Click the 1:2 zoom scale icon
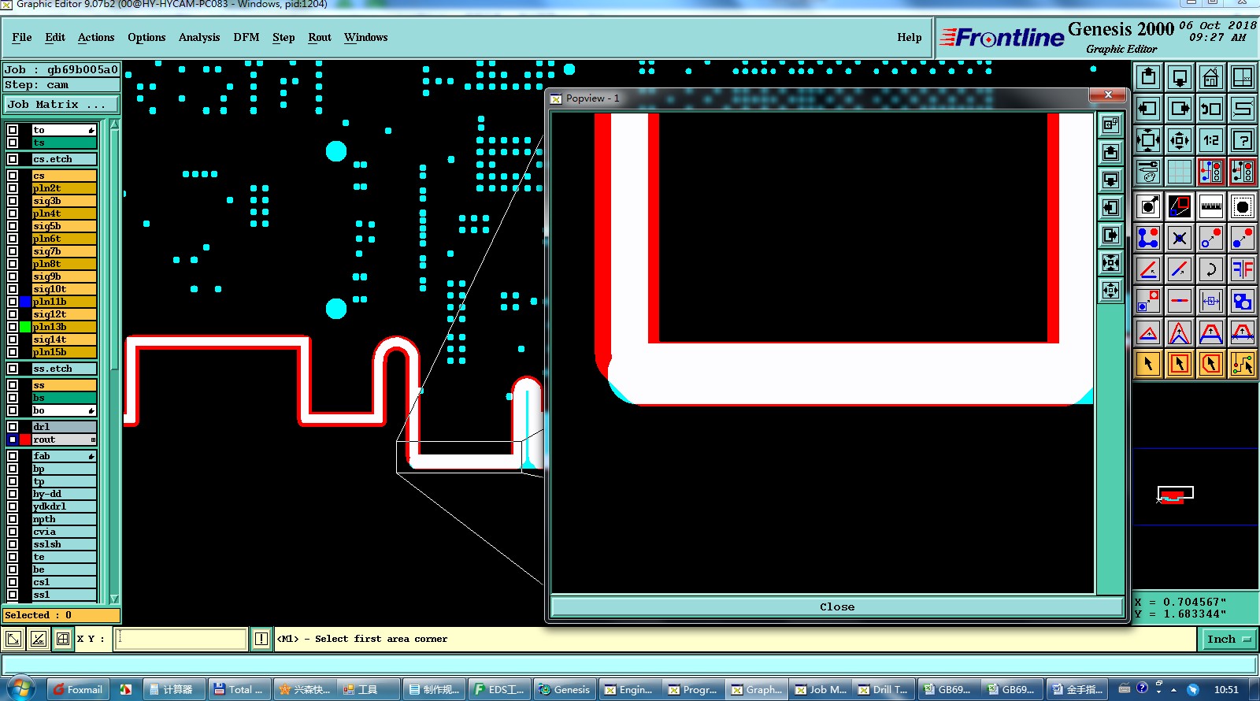Image resolution: width=1260 pixels, height=701 pixels. (x=1211, y=140)
